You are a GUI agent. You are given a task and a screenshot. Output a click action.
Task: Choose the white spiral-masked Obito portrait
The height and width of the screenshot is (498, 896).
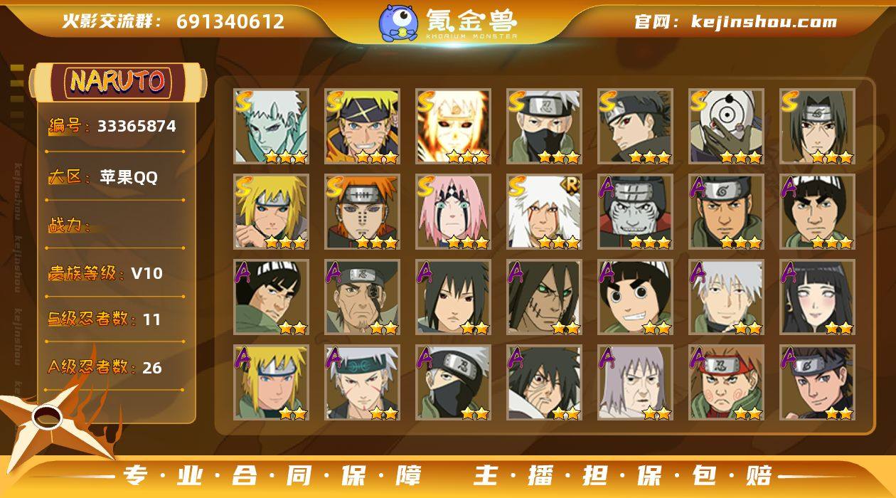[726, 126]
